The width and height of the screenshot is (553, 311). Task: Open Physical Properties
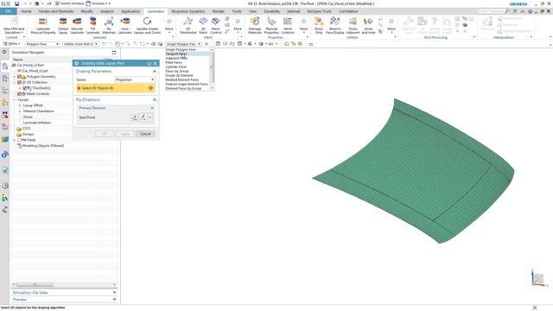(x=271, y=26)
